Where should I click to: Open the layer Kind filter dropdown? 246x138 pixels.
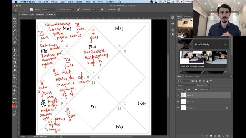(183, 81)
